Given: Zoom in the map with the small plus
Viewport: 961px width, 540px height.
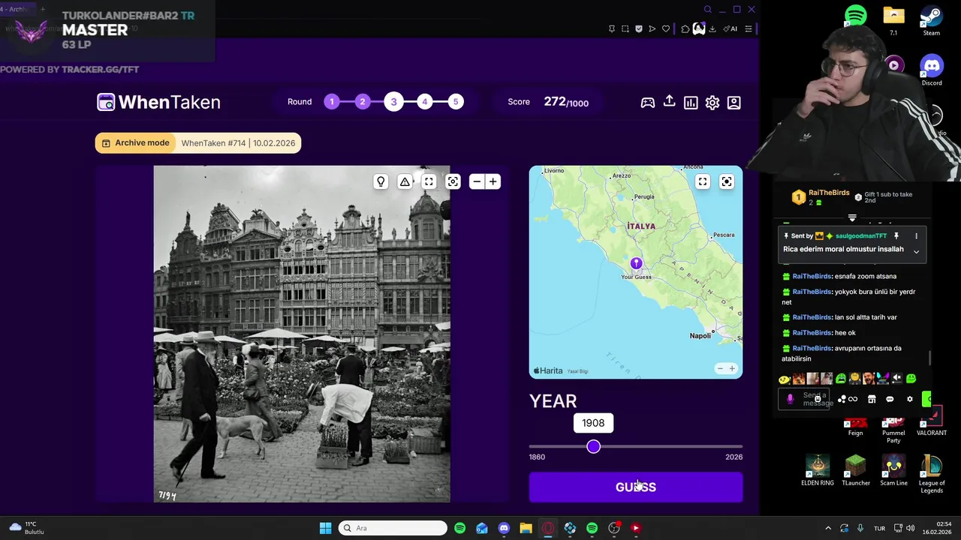Looking at the screenshot, I should tap(732, 368).
